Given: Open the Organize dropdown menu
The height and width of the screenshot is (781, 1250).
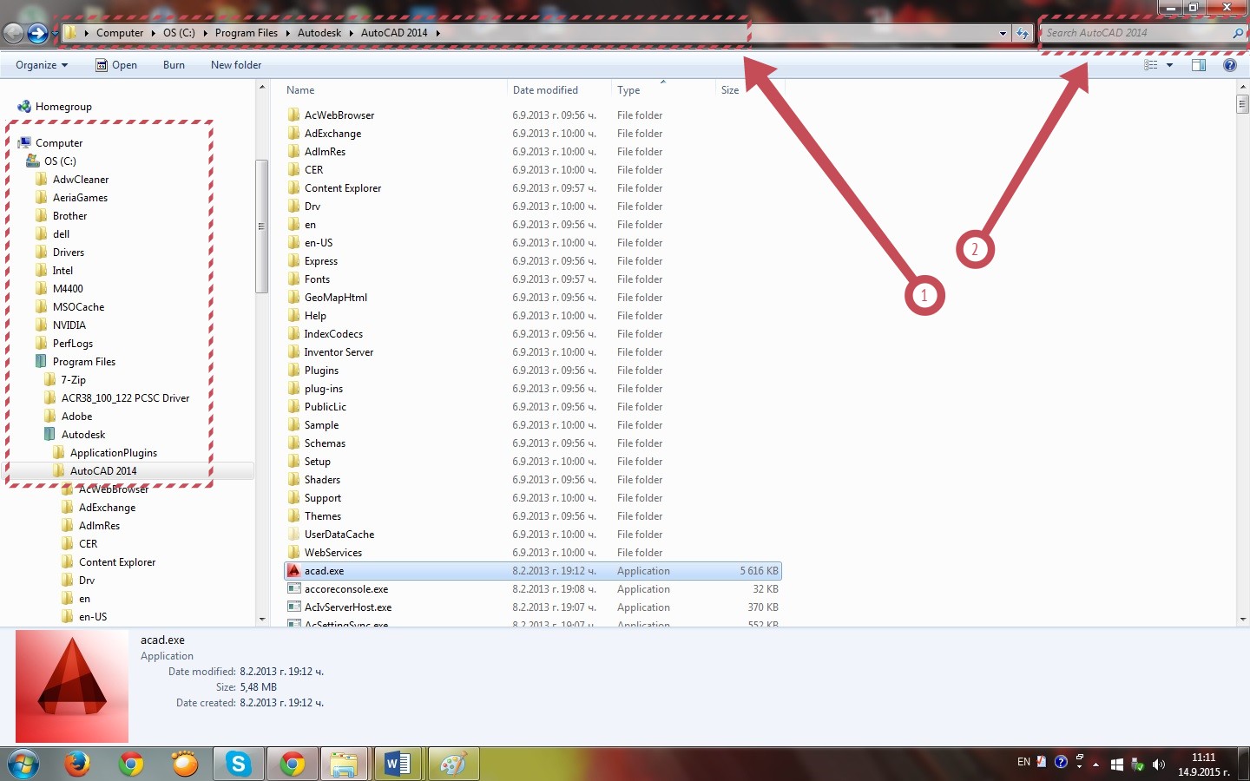Looking at the screenshot, I should [42, 65].
